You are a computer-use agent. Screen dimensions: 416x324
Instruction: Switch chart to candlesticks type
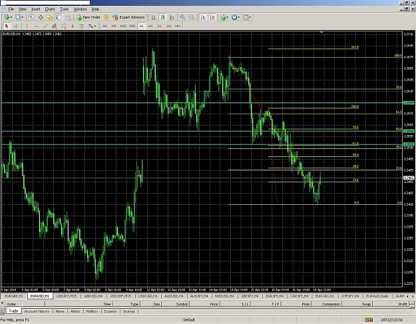click(162, 17)
